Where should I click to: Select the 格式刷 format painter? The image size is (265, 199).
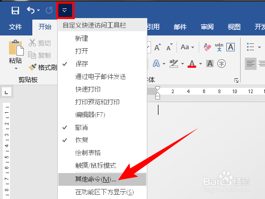[x=43, y=67]
